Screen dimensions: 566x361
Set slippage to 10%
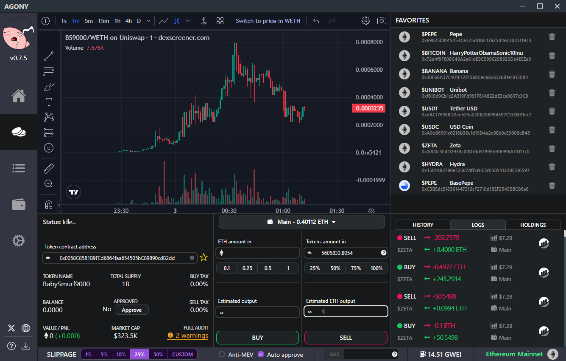(121, 354)
